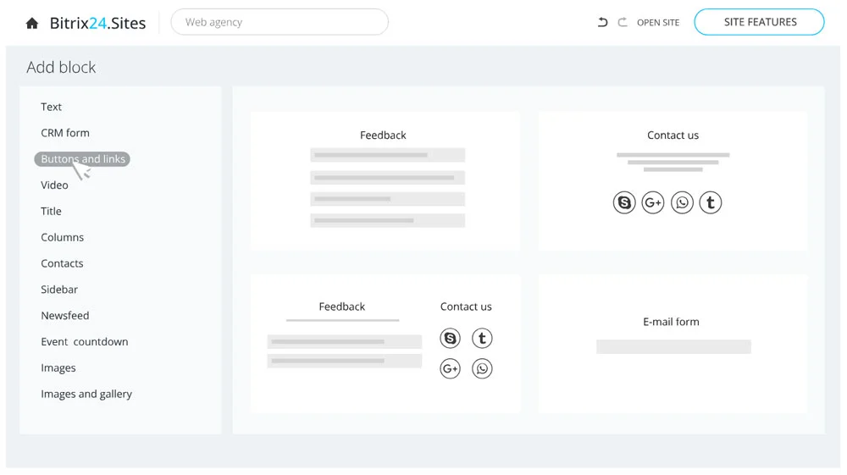This screenshot has height=475, width=847.
Task: Click the redo arrow icon
Action: click(x=623, y=22)
